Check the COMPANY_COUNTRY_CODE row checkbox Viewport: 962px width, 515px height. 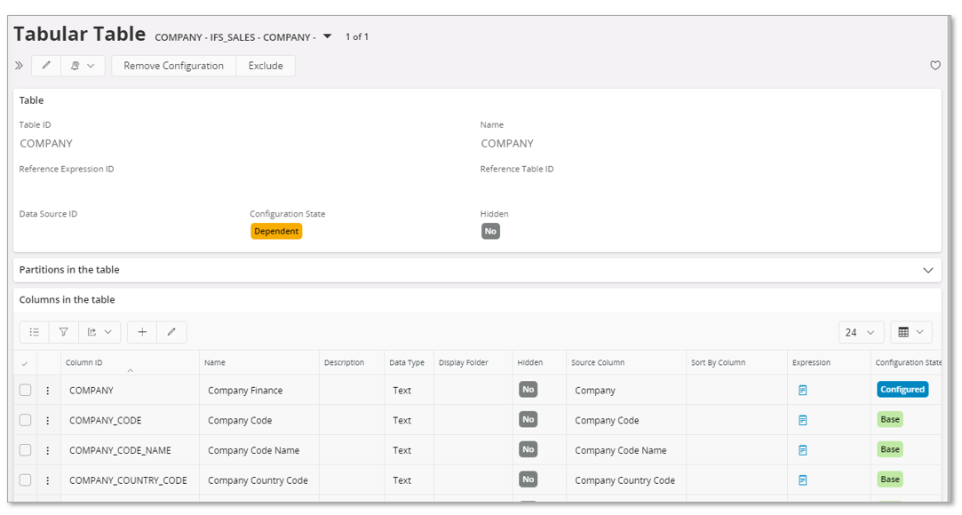coord(25,480)
